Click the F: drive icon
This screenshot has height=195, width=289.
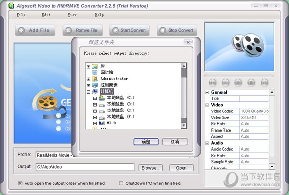102,118
